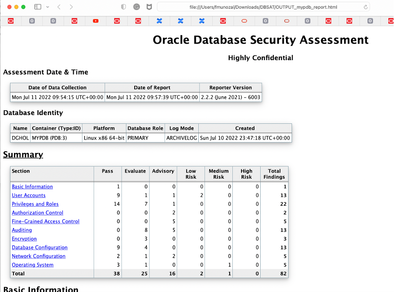
Task: Click the version cell 2.2.2 (June 2021) - 6003
Action: pos(231,97)
